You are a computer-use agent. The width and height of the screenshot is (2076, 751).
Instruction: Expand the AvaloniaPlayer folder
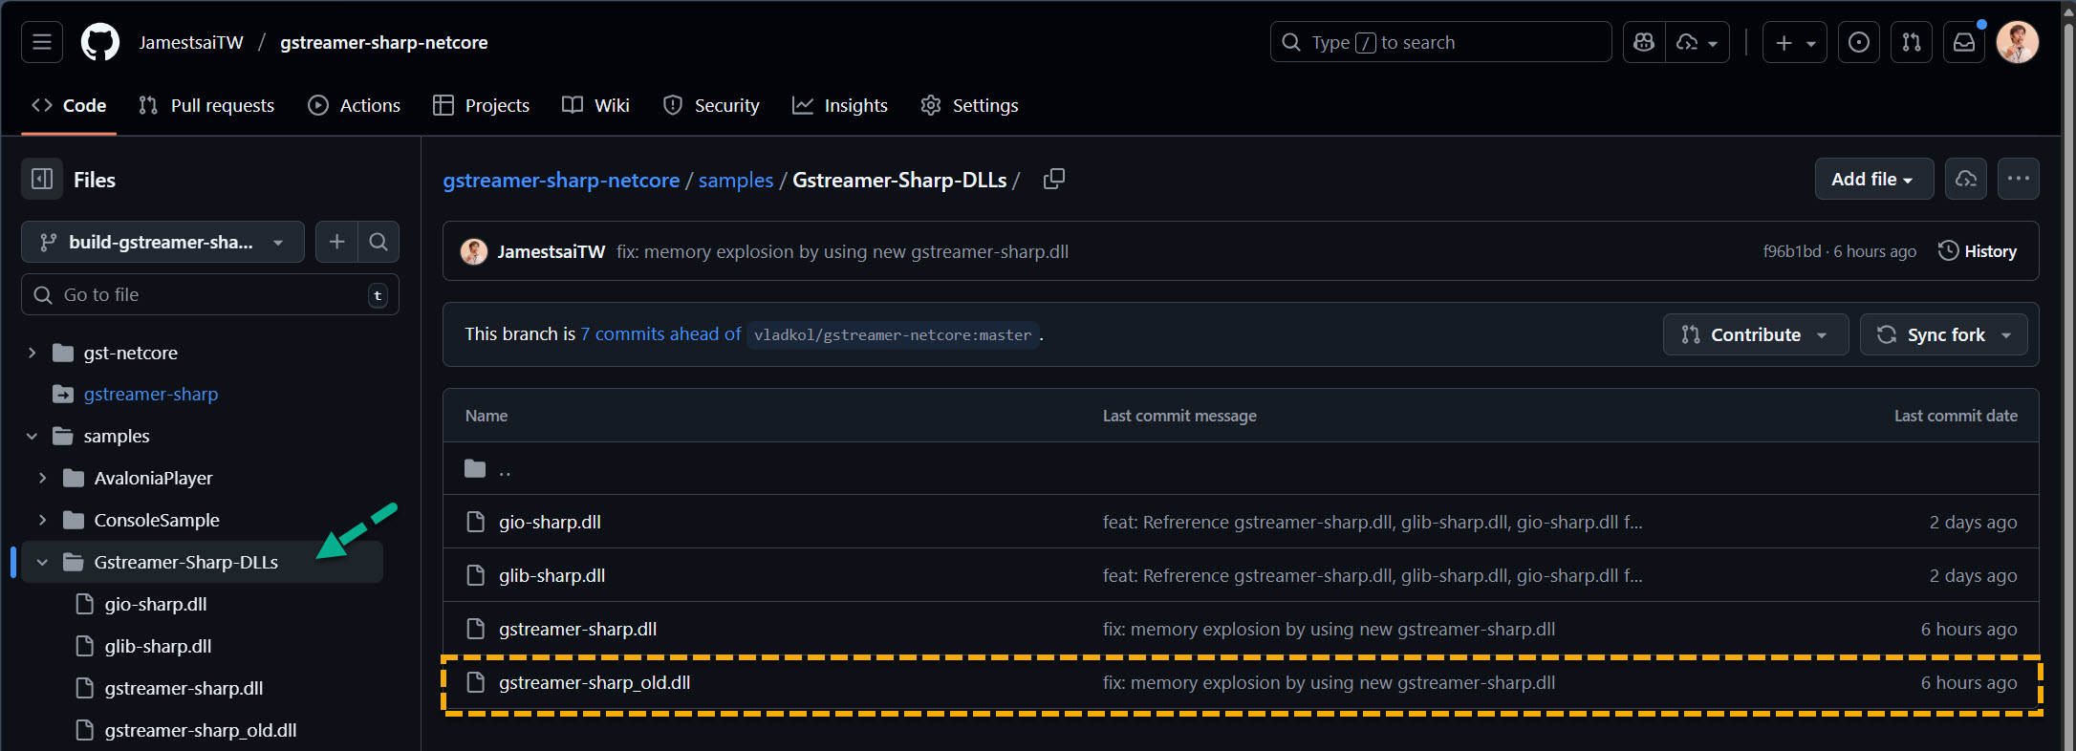[42, 479]
